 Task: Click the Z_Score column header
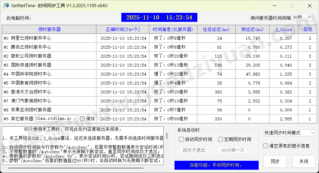283,29
